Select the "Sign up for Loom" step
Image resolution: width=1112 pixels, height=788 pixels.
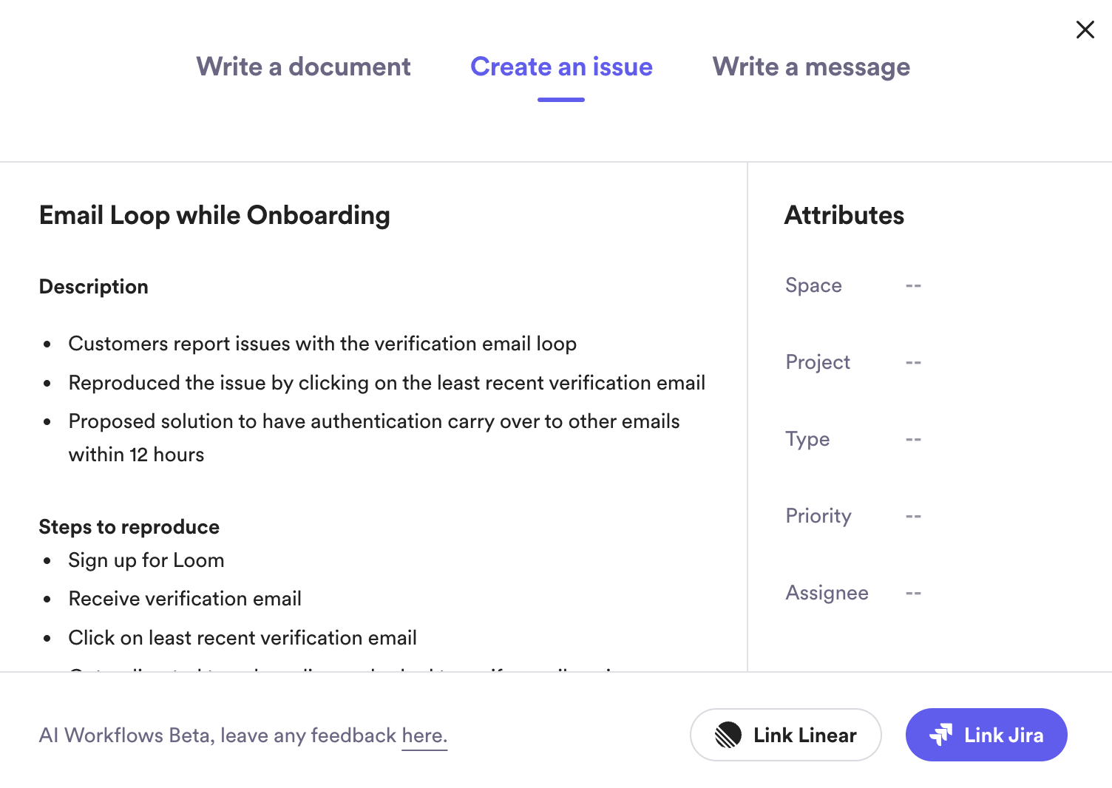146,560
